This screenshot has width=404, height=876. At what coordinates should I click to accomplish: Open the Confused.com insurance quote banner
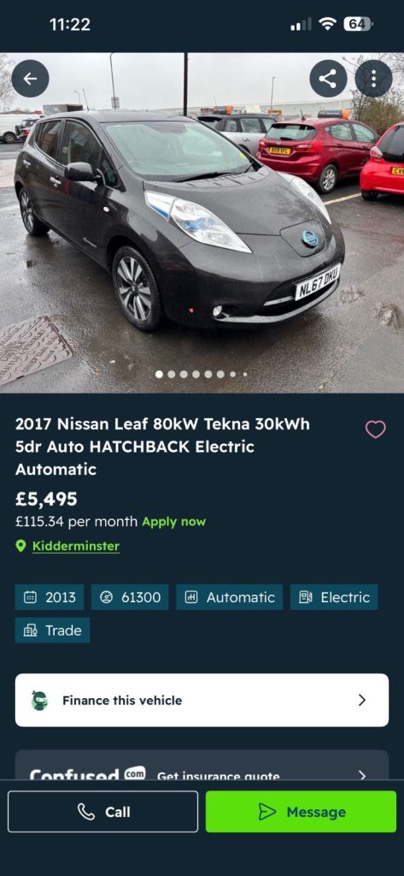click(202, 765)
